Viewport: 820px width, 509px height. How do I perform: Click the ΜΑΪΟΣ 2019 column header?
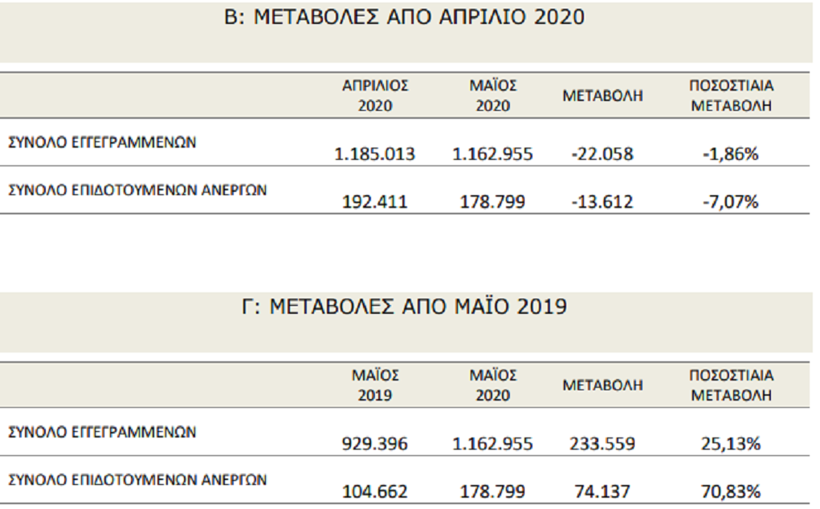375,385
